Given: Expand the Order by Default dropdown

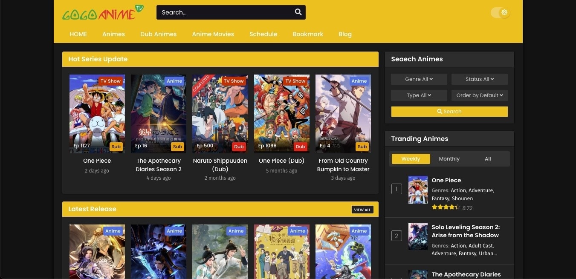Looking at the screenshot, I should tap(480, 95).
